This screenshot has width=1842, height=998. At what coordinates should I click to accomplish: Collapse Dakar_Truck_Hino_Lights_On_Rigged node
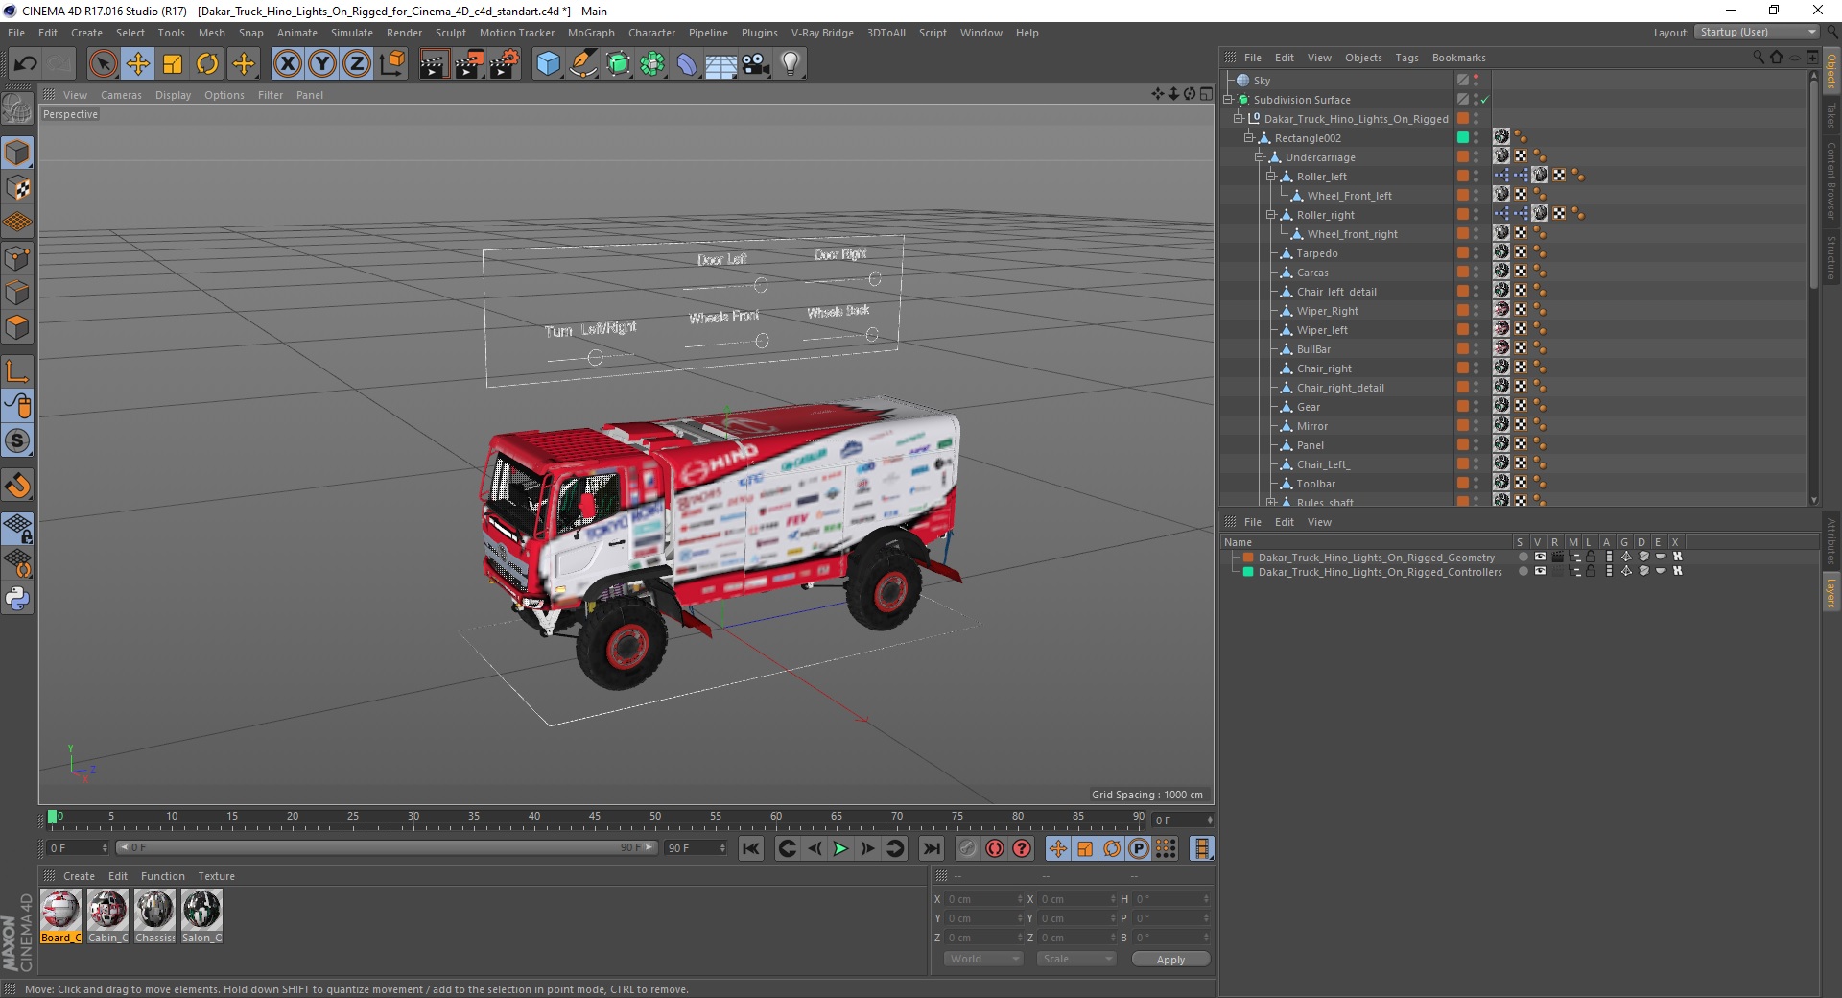tap(1239, 119)
